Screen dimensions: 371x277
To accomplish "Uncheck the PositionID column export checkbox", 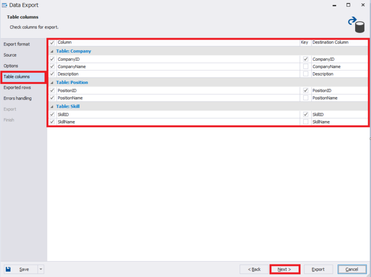I will (52, 90).
